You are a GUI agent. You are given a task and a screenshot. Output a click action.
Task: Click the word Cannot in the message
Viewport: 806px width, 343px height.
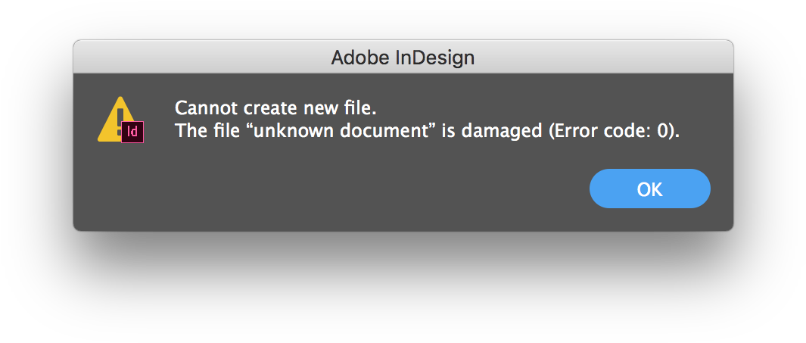click(201, 108)
